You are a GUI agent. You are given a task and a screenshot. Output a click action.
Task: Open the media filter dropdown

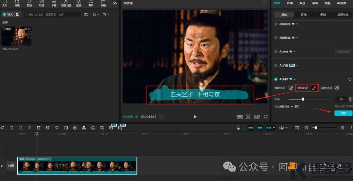(106, 14)
